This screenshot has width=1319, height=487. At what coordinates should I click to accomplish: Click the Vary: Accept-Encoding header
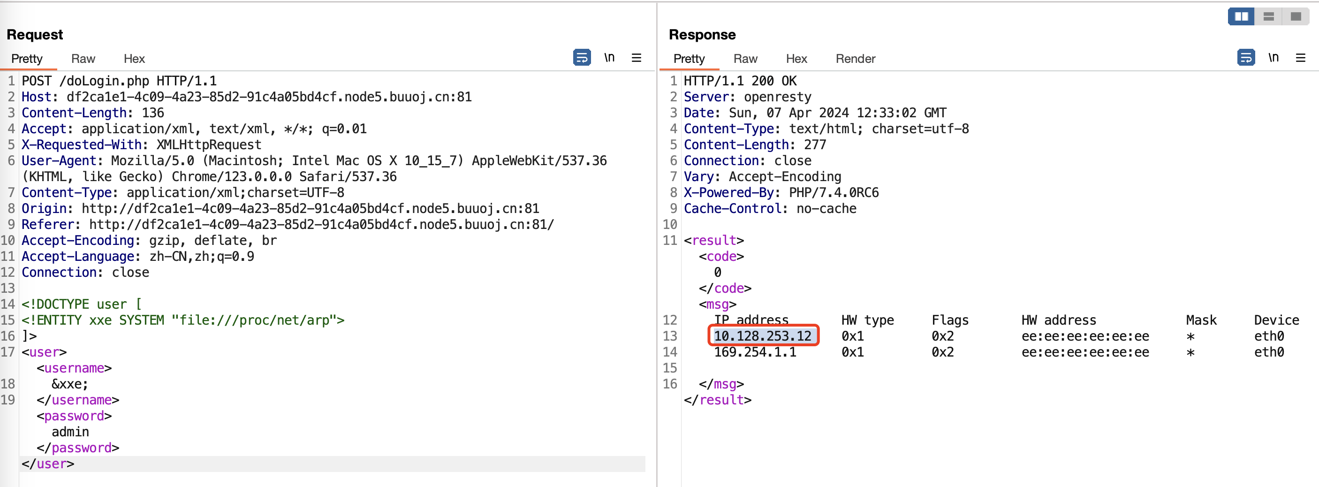pos(762,177)
